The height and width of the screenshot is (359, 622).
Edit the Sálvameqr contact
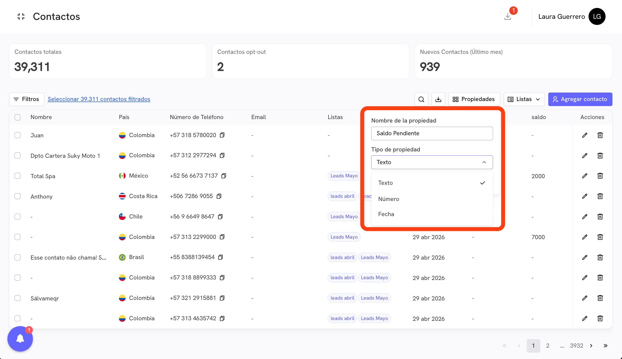coord(585,298)
